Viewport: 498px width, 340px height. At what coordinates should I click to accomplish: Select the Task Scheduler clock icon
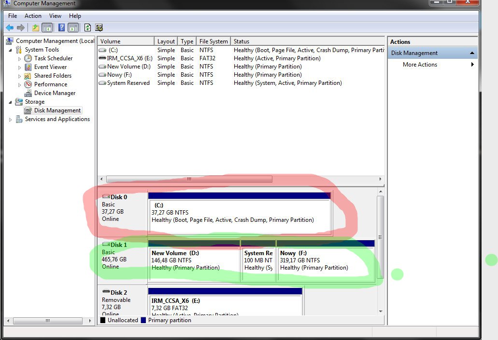[x=28, y=58]
